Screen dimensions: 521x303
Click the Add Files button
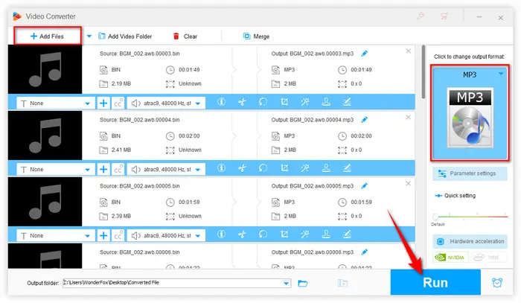(47, 36)
